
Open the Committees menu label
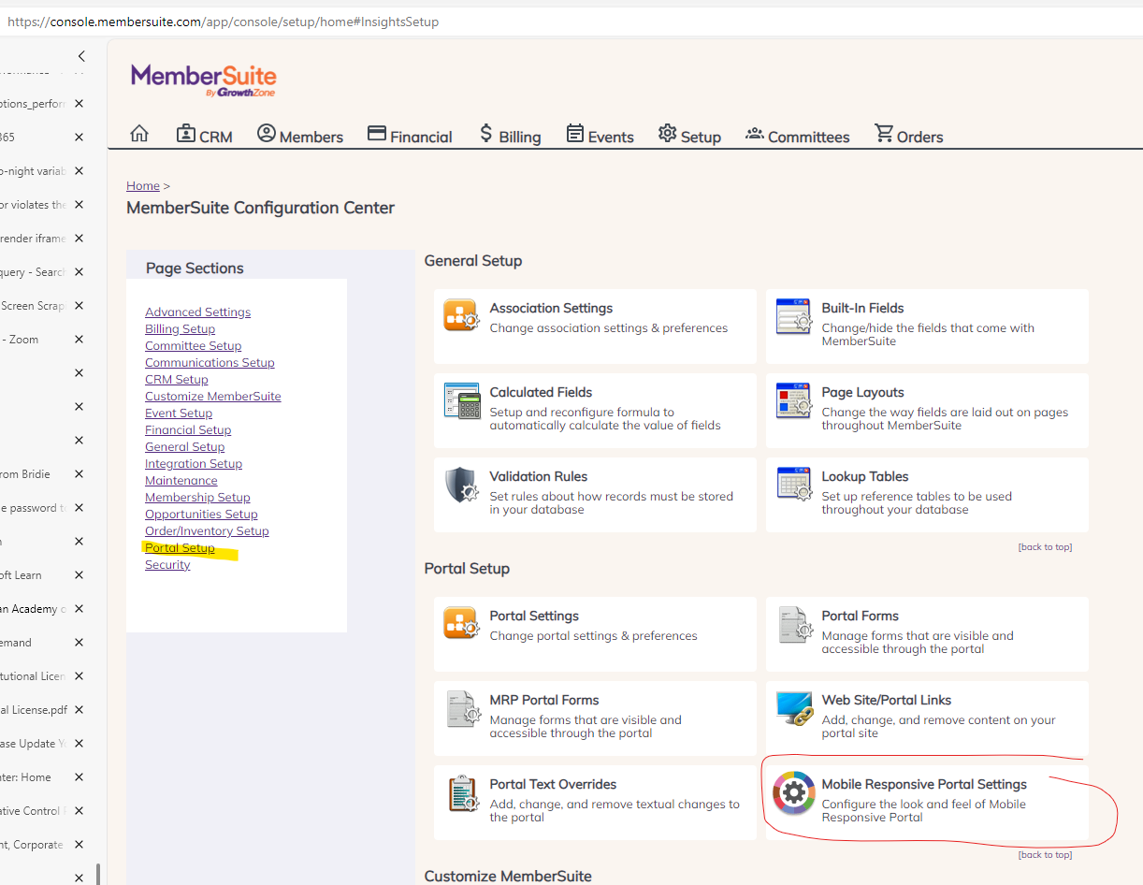point(809,137)
